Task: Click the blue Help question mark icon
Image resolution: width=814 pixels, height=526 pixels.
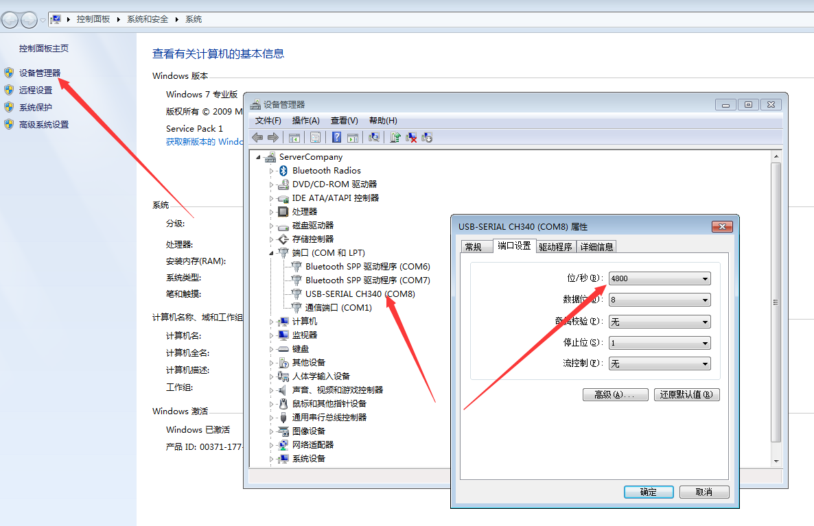Action: [336, 137]
